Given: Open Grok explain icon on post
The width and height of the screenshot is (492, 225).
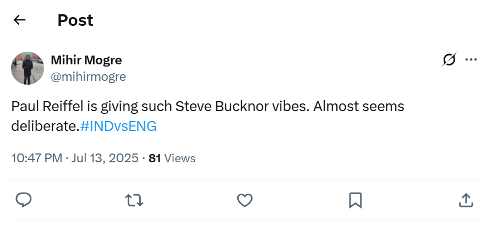Looking at the screenshot, I should [449, 60].
